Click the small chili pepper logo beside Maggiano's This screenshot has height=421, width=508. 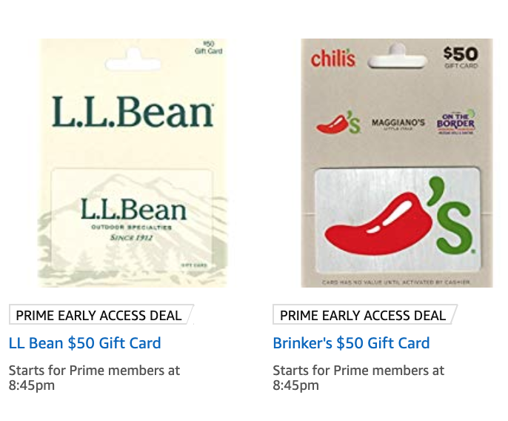tap(338, 122)
